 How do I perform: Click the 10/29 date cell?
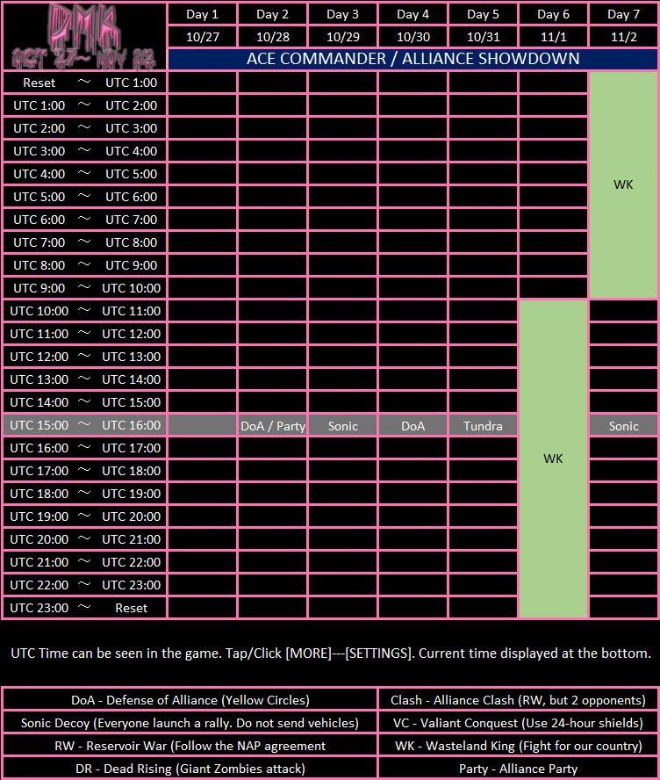(342, 36)
